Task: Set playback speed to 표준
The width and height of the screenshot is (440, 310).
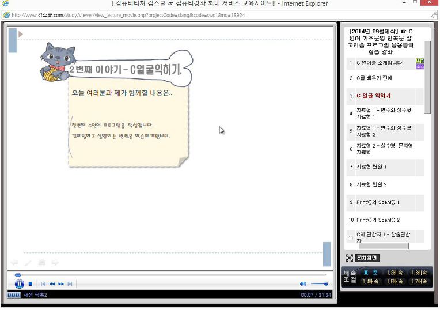Action: 371,273
